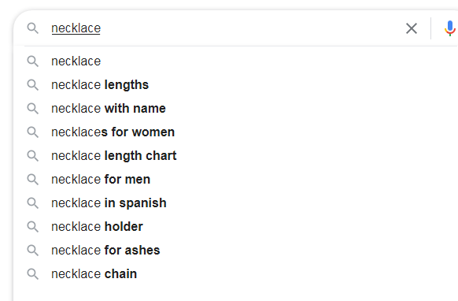This screenshot has height=301, width=458.
Task: Click the search icon beside 'necklaces for women'
Action: [33, 132]
